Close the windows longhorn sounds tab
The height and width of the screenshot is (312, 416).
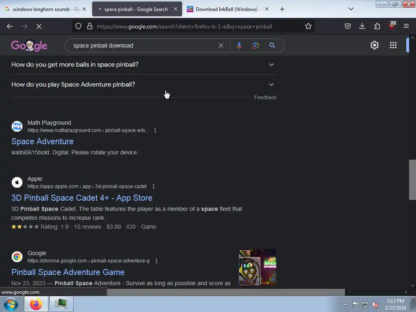pyautogui.click(x=84, y=9)
